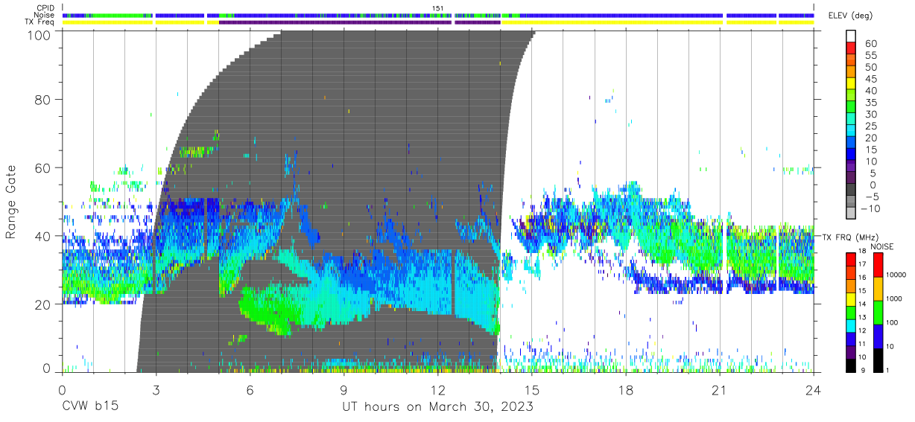Click NOISE legend label '1000'
Screen dimensions: 915x422
(x=893, y=299)
